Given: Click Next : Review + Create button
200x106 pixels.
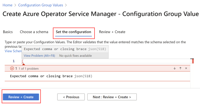Looking at the screenshot, I should 112,97.
